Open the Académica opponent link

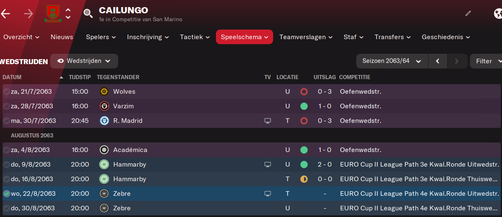coord(130,150)
